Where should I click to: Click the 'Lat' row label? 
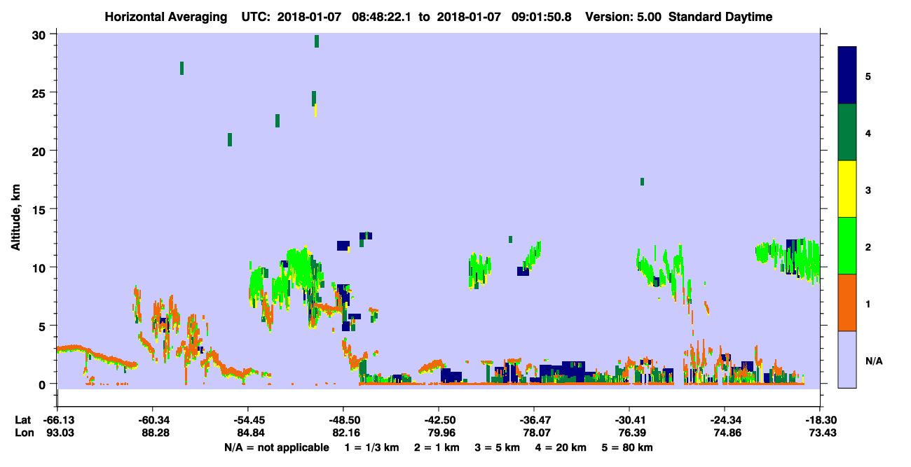tap(22, 420)
